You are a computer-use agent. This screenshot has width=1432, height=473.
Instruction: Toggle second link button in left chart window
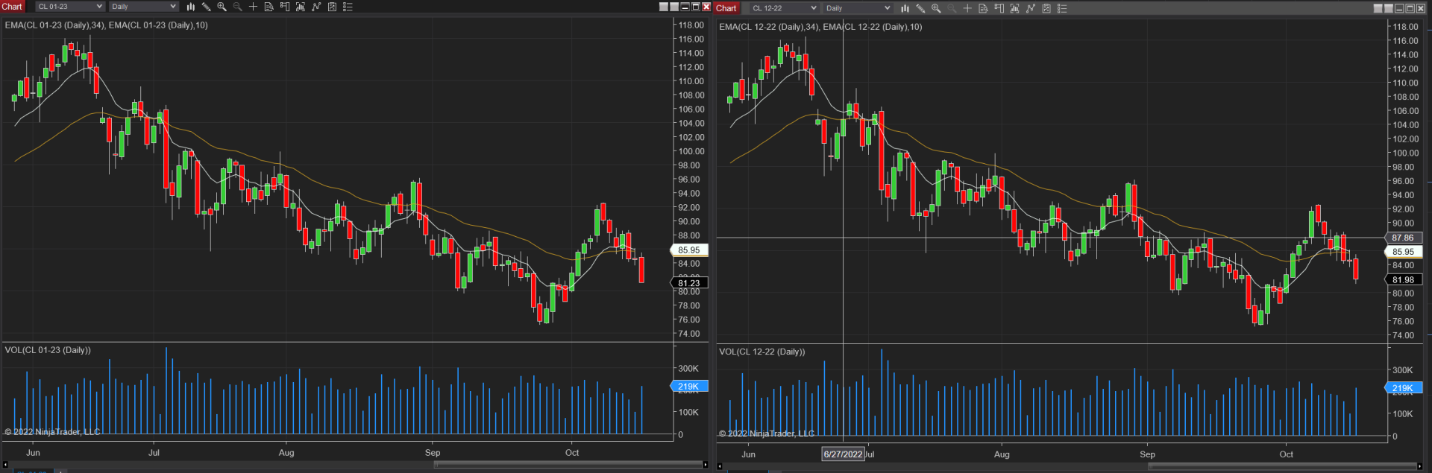(x=674, y=7)
